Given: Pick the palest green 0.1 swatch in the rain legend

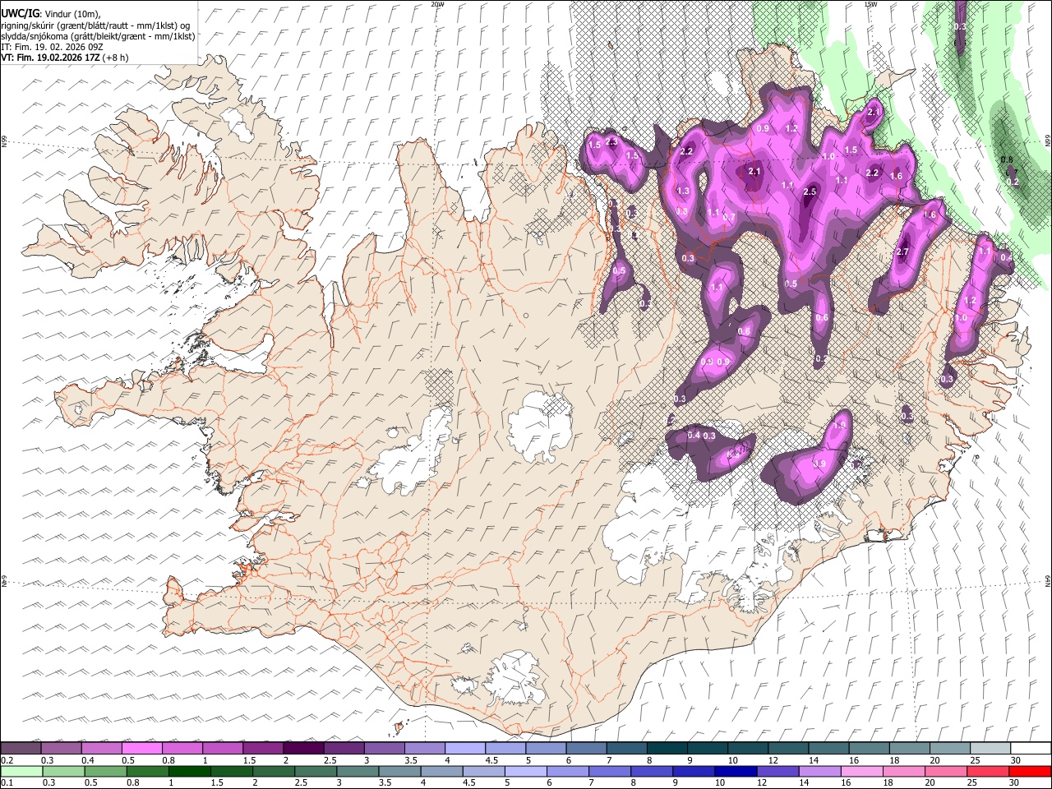Looking at the screenshot, I should [x=21, y=771].
